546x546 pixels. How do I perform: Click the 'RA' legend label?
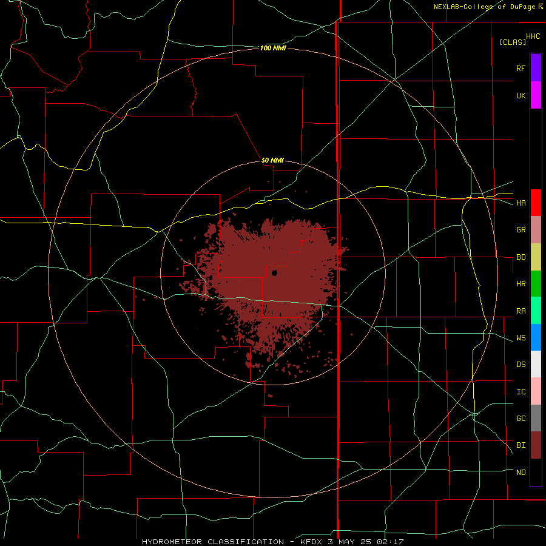(x=521, y=311)
